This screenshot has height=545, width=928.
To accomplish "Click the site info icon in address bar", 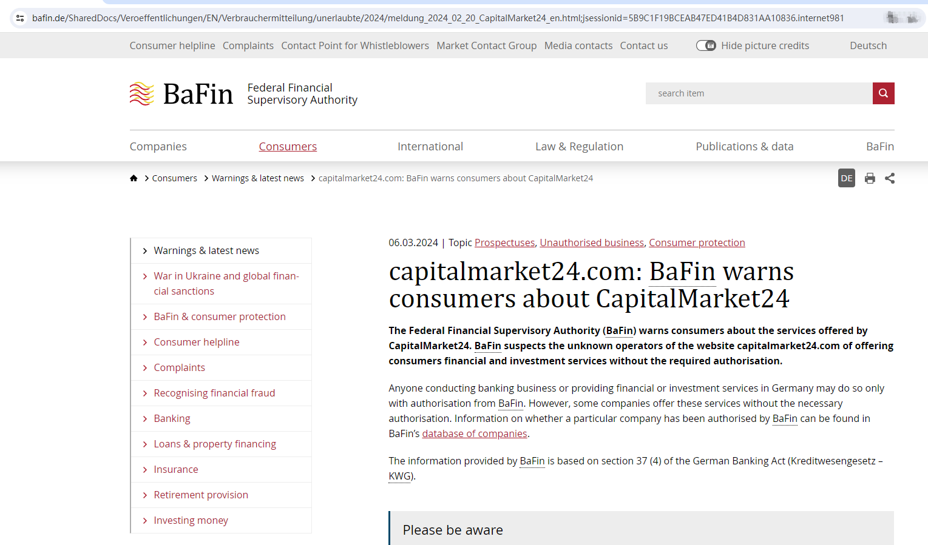I will point(20,18).
